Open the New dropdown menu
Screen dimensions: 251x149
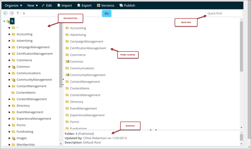pyautogui.click(x=32, y=5)
